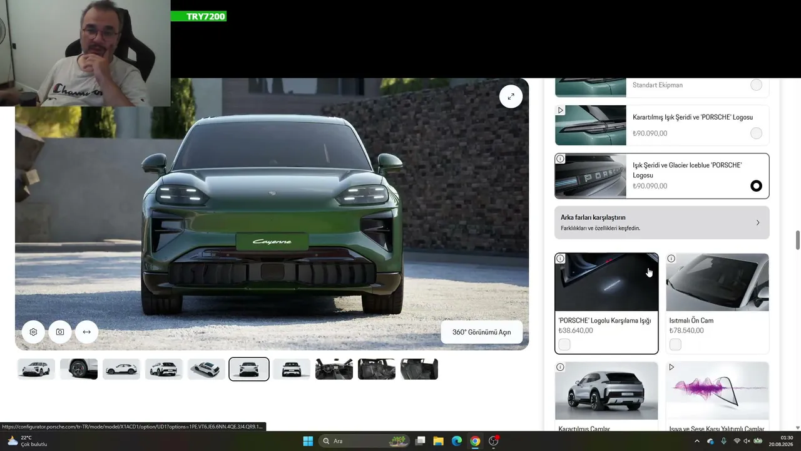Open File Explorer from the taskbar
Viewport: 801px width, 451px height.
click(439, 441)
